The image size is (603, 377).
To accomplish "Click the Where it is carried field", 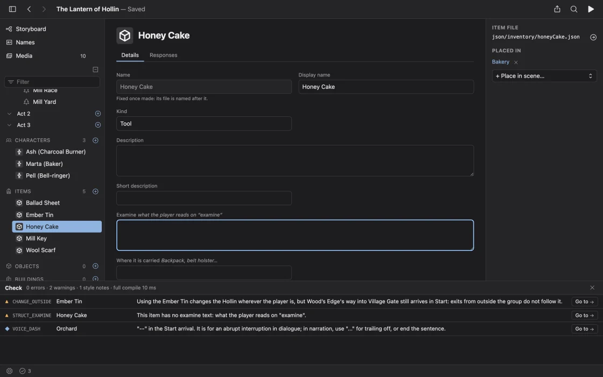I will [204, 273].
